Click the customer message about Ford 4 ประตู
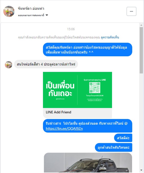 tap(46, 64)
